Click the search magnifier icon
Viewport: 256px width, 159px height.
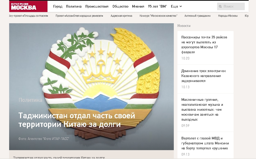(x=220, y=7)
